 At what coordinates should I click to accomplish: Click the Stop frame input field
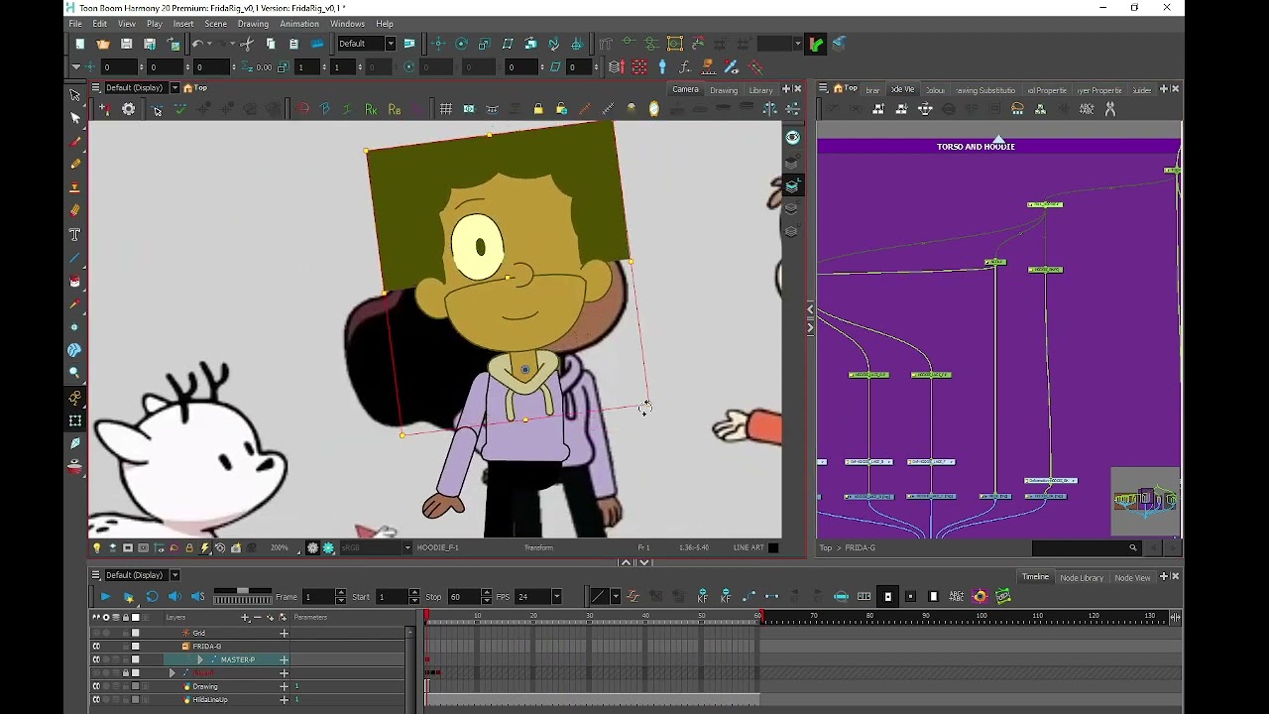coord(463,597)
